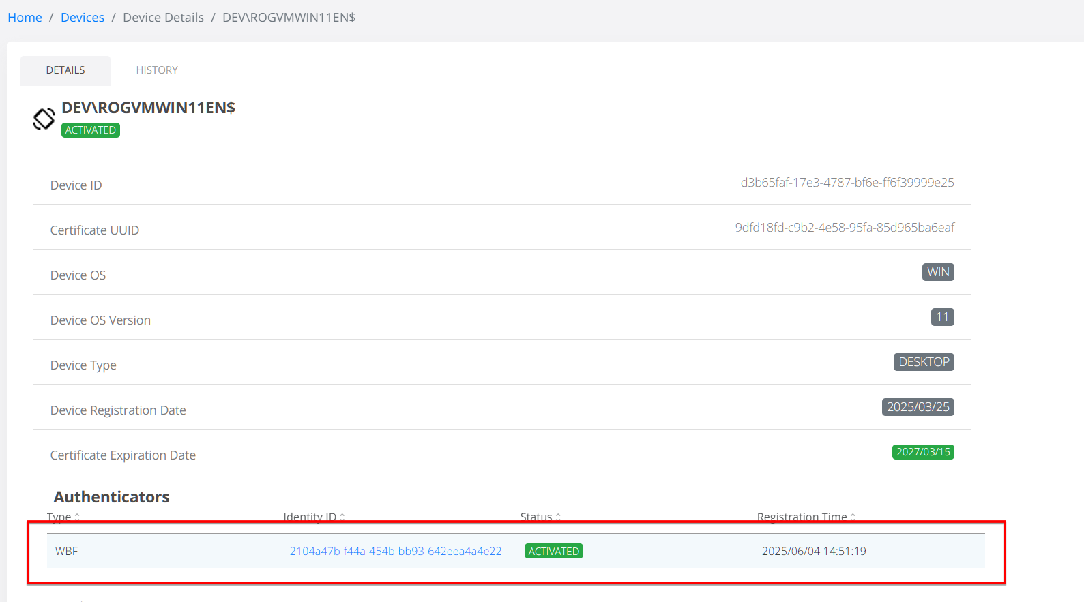Select the WBF authenticator type cell
Viewport: 1084px width, 602px height.
coord(66,551)
